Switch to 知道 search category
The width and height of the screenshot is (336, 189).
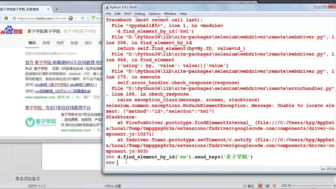pos(74,43)
